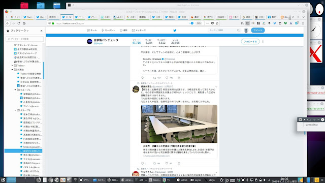Click the green extension icon in toolbar
Viewport: 325px width, 183px height.
tap(285, 23)
